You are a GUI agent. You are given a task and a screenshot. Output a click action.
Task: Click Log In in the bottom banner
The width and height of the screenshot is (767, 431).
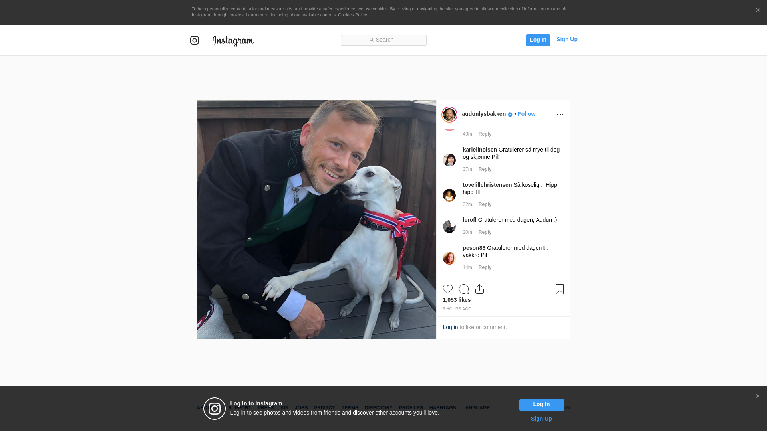tap(542, 405)
